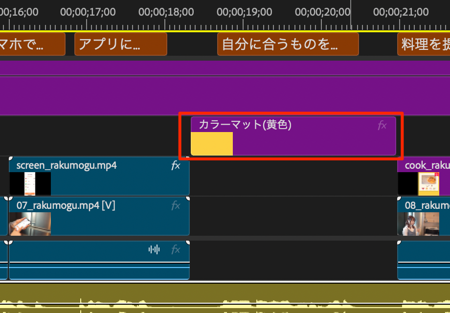
Task: Click the fx badge on screen_rakumogu.mp4 clip
Action: point(175,166)
